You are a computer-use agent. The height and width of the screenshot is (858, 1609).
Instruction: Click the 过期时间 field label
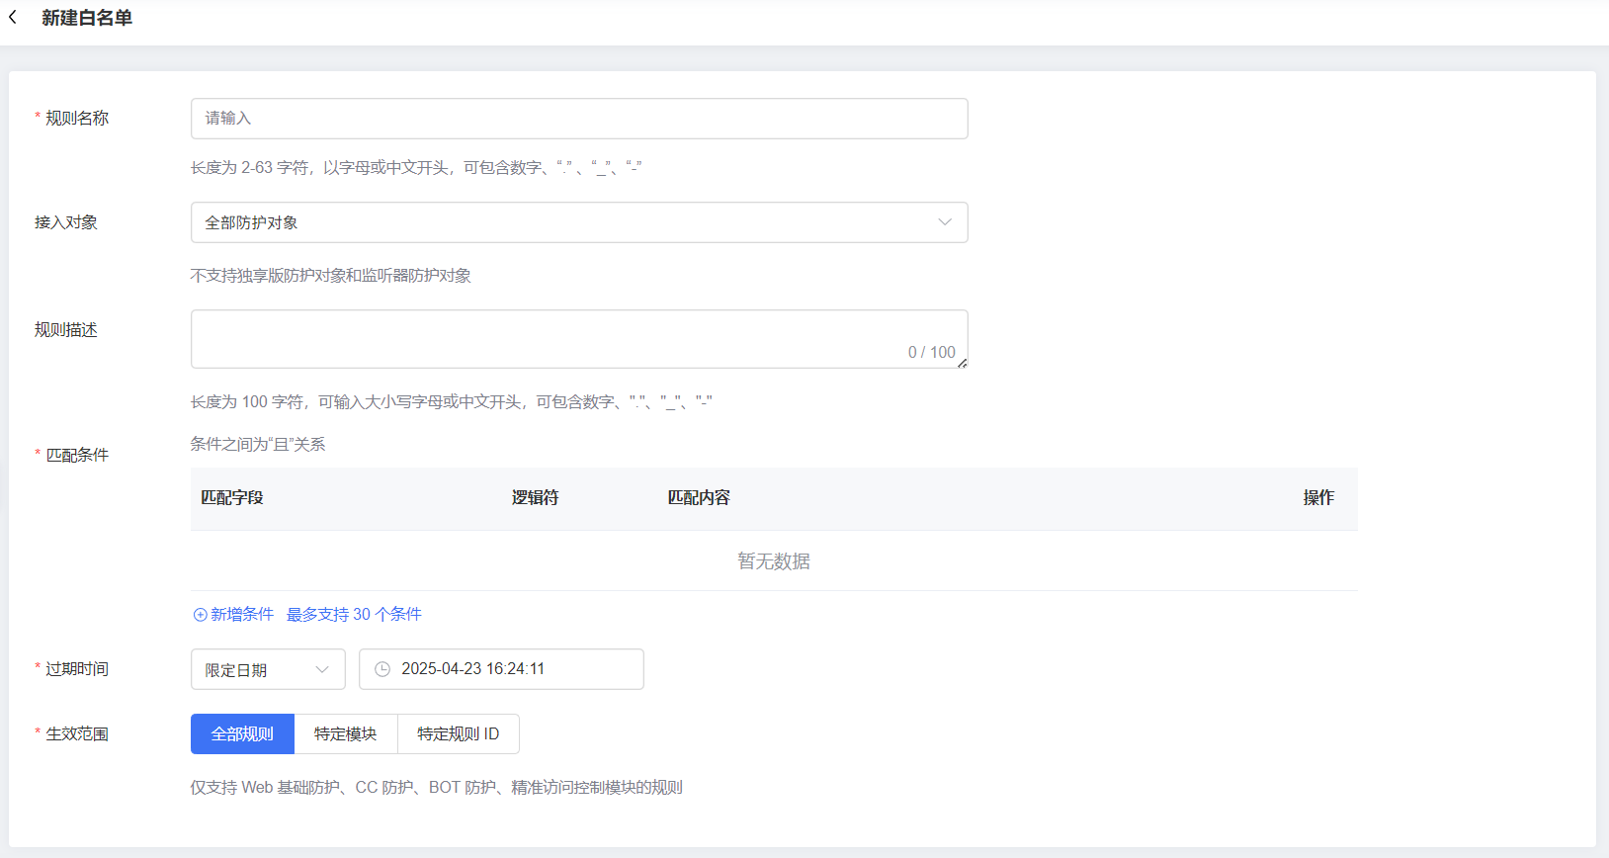point(77,669)
